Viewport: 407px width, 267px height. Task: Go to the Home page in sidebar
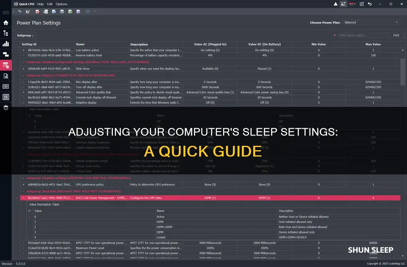pyautogui.click(x=6, y=23)
